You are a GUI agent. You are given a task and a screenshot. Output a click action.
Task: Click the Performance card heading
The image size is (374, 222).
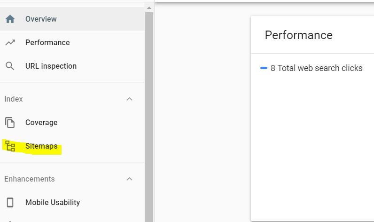(x=298, y=35)
